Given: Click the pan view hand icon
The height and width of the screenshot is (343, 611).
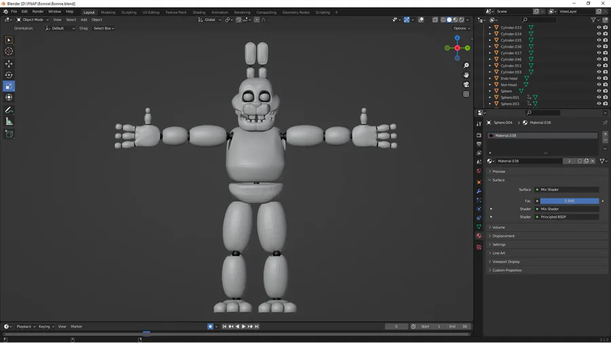Looking at the screenshot, I should tap(466, 75).
